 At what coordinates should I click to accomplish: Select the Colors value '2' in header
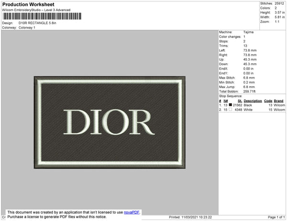tap(276, 8)
